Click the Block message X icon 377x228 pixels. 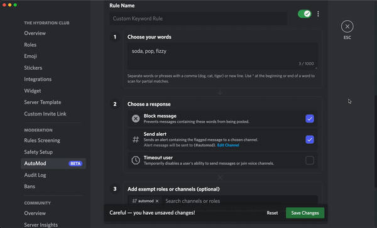(x=136, y=119)
